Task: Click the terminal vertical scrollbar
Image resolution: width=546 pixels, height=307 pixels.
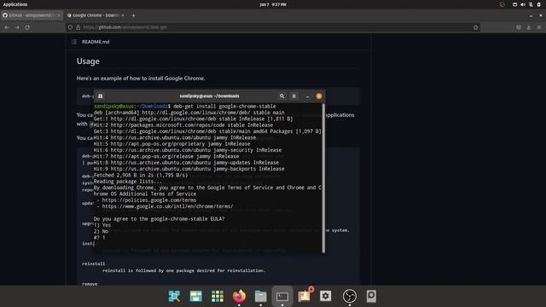Action: [324, 177]
